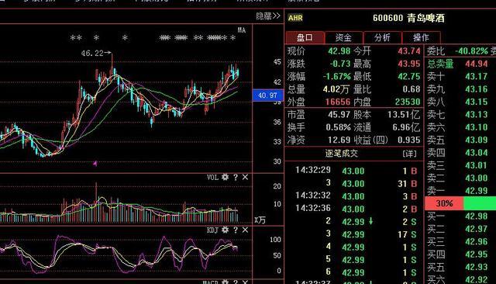496x284 pixels.
Task: Click the magenta arrow marker below chart
Action: (95, 164)
